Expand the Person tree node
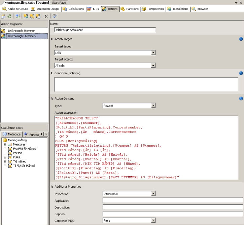Viewport: 244px width, 225px height. pyautogui.click(x=5, y=153)
